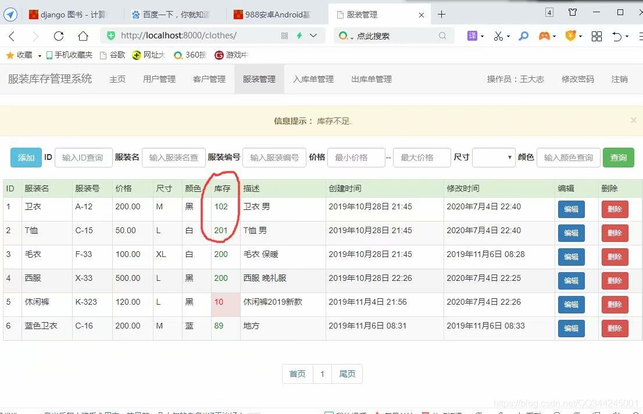The height and width of the screenshot is (414, 643).
Task: Open the 手机收藏夹 bookmark
Action: tap(69, 55)
